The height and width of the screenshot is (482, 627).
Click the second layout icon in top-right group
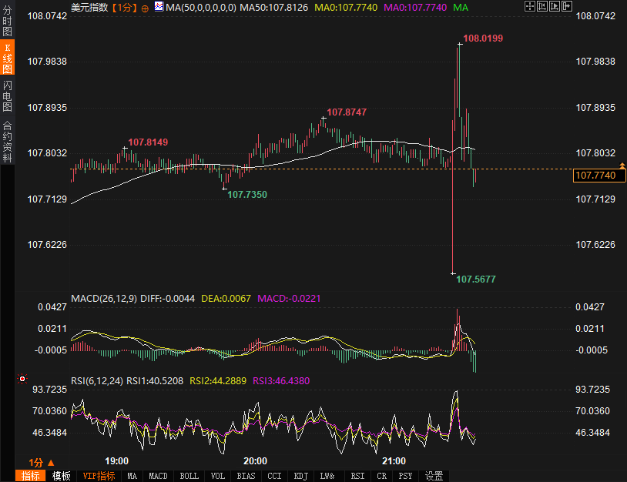(x=541, y=6)
